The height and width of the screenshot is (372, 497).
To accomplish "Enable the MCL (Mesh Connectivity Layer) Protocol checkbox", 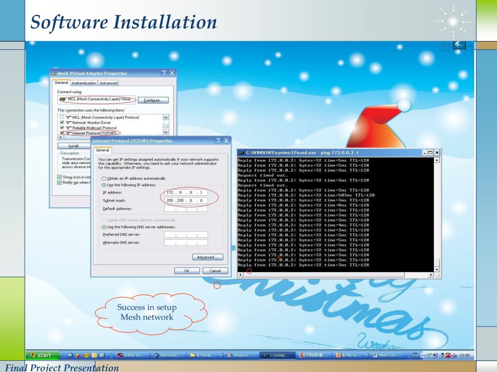I will [x=62, y=117].
